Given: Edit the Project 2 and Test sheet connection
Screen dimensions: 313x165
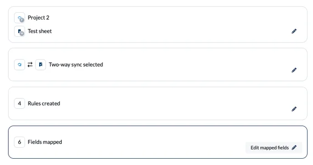Looking at the screenshot, I should click(294, 31).
